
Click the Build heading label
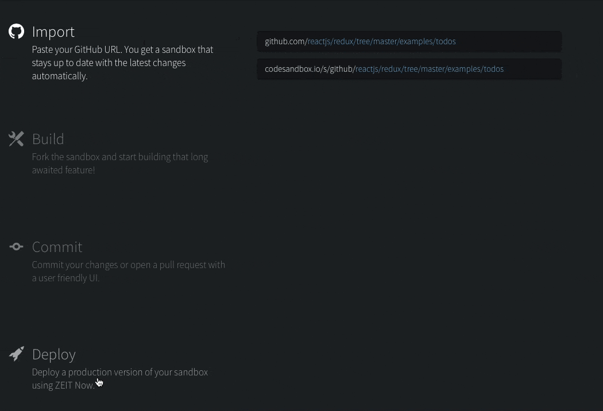(x=48, y=139)
